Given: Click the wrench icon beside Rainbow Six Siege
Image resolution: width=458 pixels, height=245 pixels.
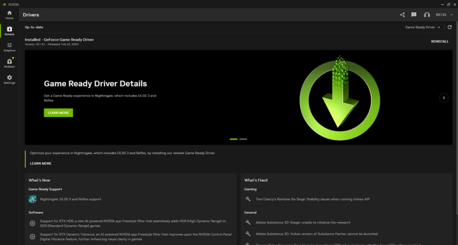Looking at the screenshot, I should point(248,199).
